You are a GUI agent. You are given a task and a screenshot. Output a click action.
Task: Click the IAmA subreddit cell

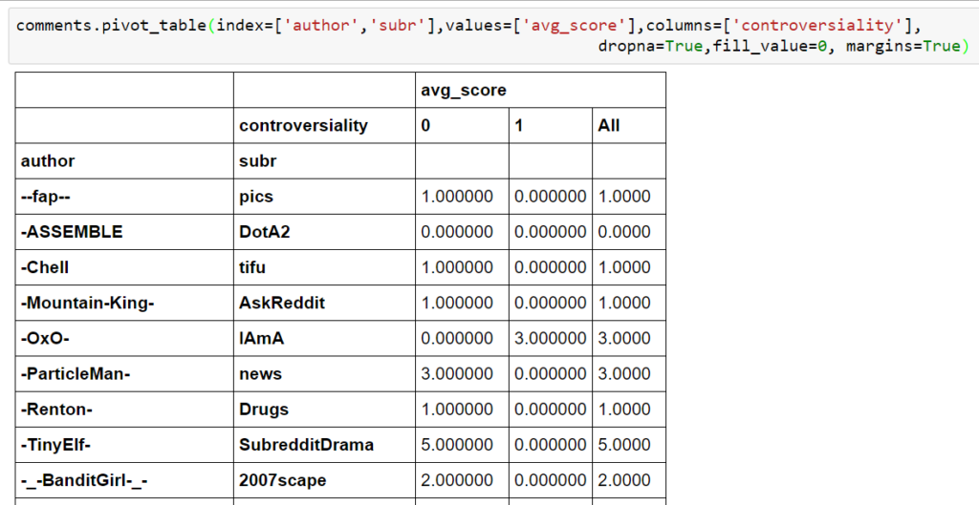260,338
